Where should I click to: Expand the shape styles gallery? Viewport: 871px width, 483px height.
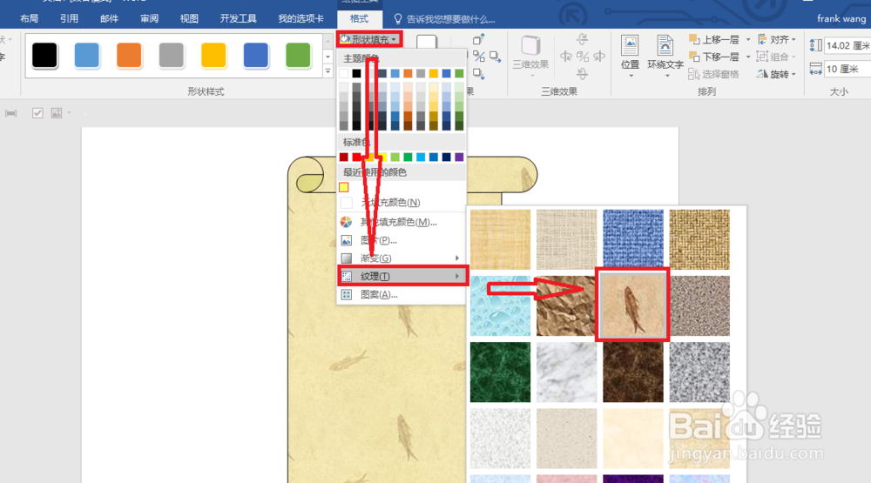[x=327, y=71]
